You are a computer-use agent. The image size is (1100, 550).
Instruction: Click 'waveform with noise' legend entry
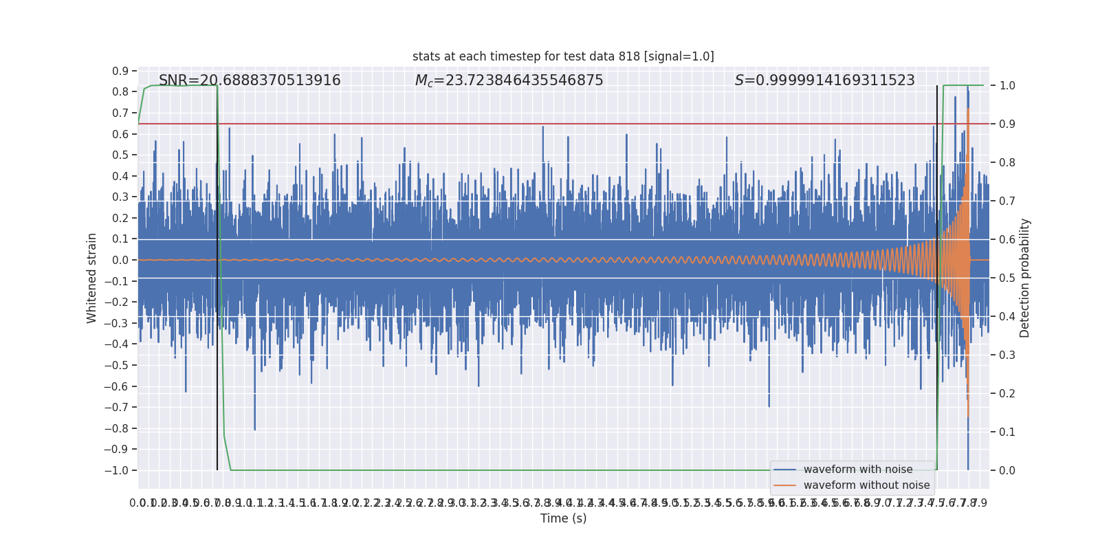point(858,470)
